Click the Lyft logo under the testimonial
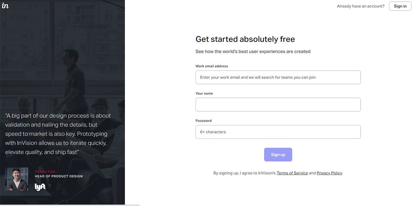413x206 pixels. 40,187
